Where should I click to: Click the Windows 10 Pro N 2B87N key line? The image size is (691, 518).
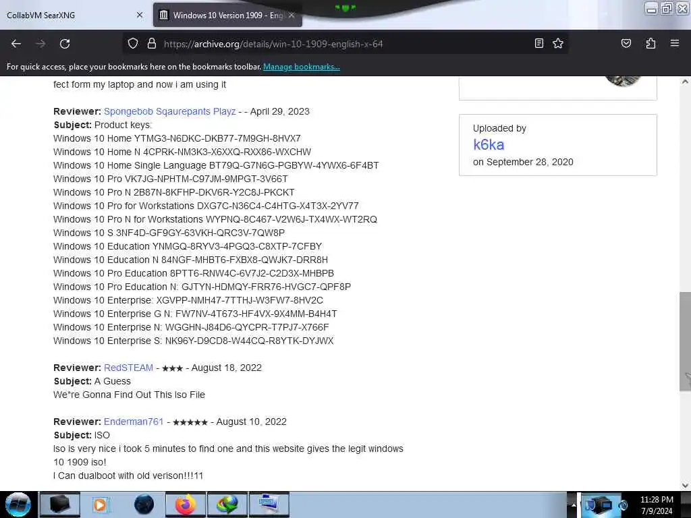click(173, 192)
